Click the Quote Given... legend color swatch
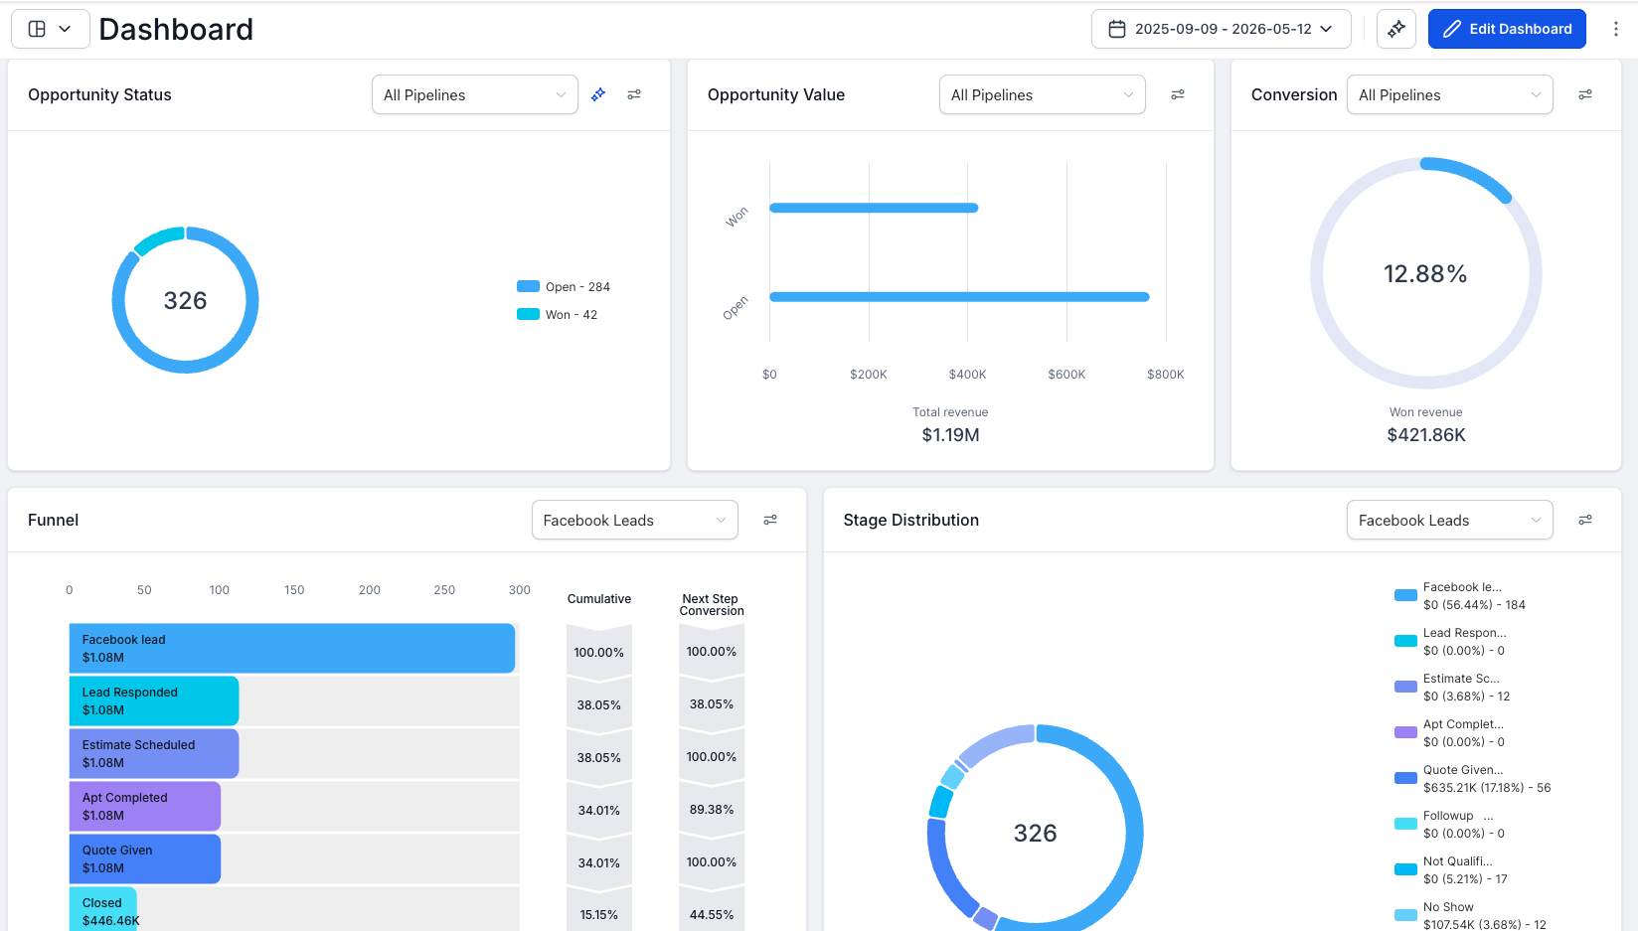 [1405, 778]
